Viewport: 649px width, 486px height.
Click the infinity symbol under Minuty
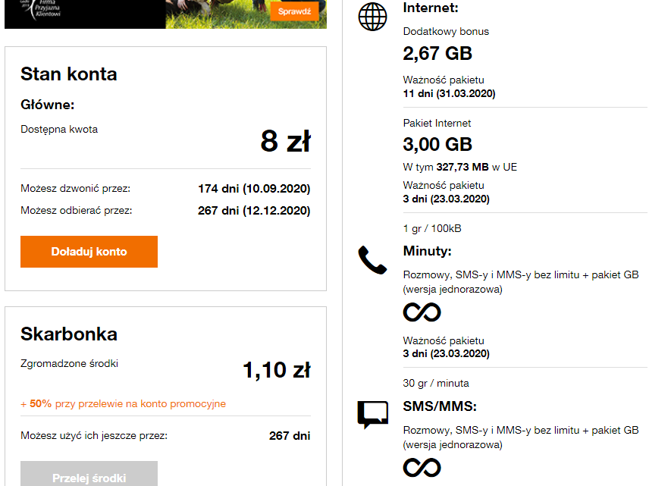[422, 312]
